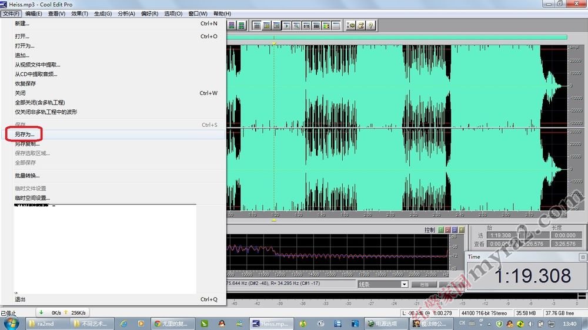Switch to the Chrome 尤里的复... taskbar button

tap(172, 324)
